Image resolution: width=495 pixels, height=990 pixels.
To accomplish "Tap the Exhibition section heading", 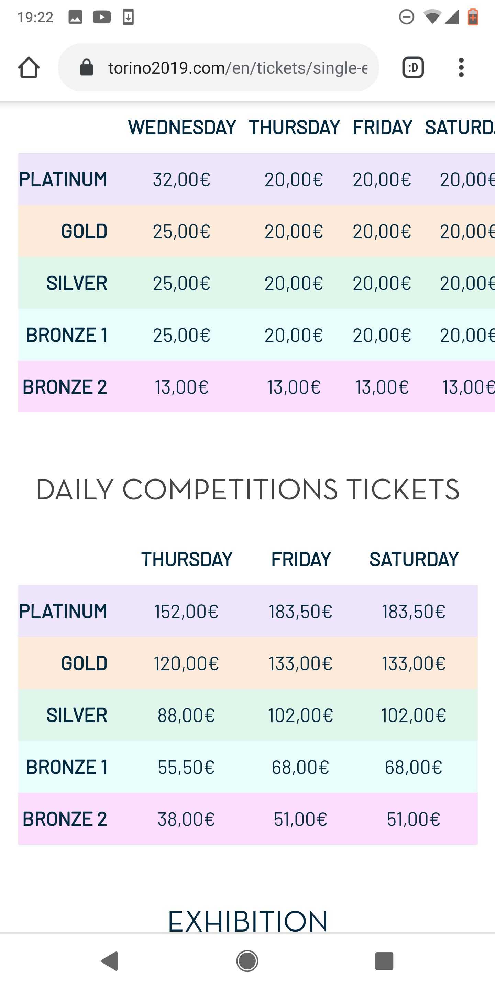I will point(247,921).
